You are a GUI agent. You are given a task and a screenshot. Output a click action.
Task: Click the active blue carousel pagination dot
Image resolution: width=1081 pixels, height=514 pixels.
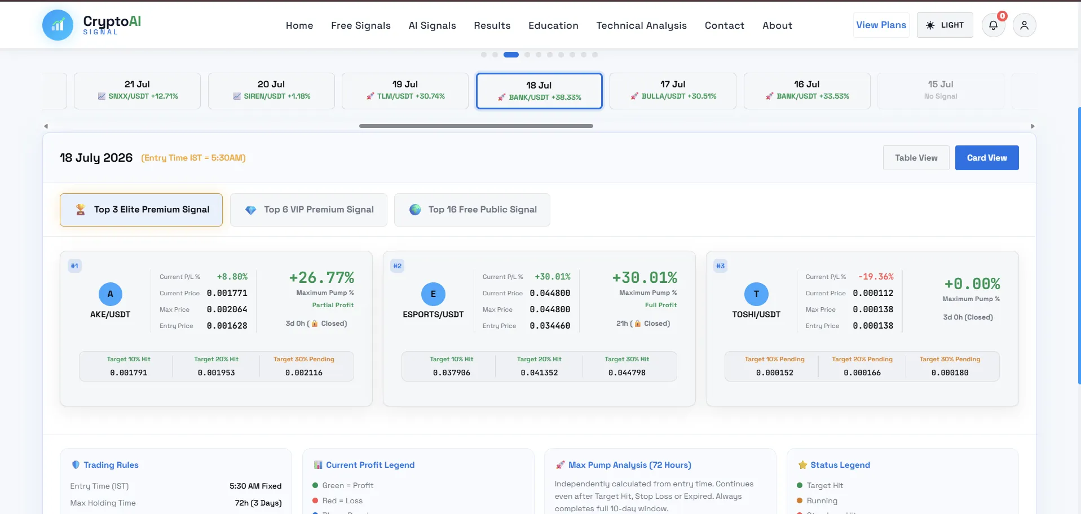[511, 55]
